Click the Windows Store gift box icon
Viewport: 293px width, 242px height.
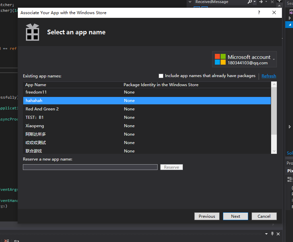click(x=33, y=32)
